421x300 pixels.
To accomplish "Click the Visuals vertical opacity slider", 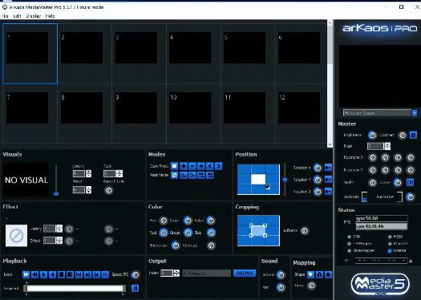I will (x=56, y=180).
